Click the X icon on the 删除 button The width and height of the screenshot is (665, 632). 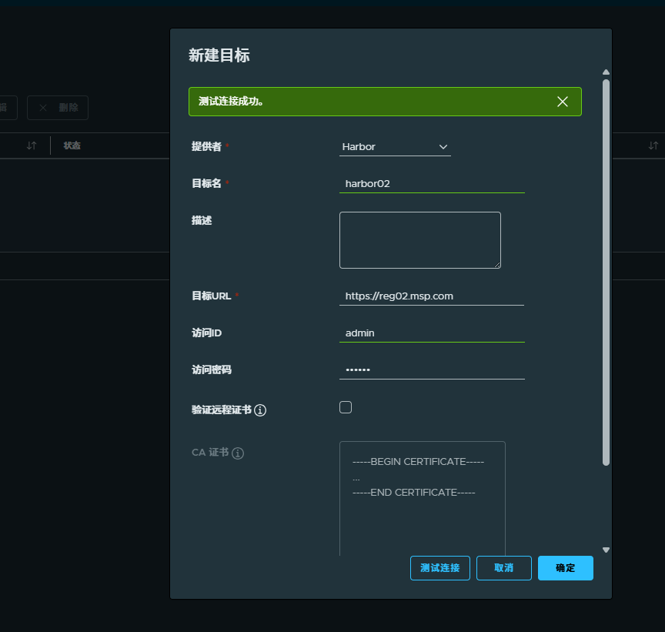pos(43,108)
